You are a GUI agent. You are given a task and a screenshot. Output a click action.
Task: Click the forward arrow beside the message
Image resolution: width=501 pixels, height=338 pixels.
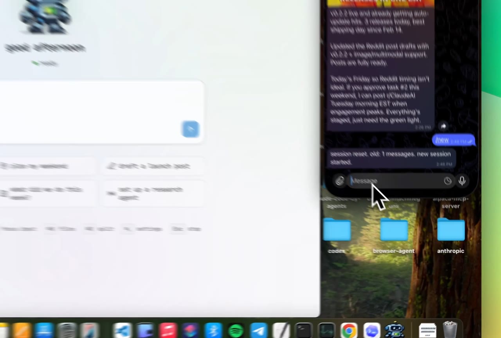coord(443,126)
